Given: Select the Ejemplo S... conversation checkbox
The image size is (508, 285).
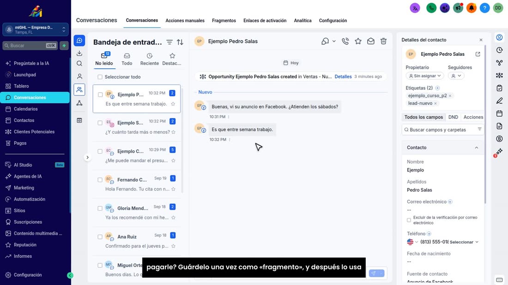Looking at the screenshot, I should [100, 123].
